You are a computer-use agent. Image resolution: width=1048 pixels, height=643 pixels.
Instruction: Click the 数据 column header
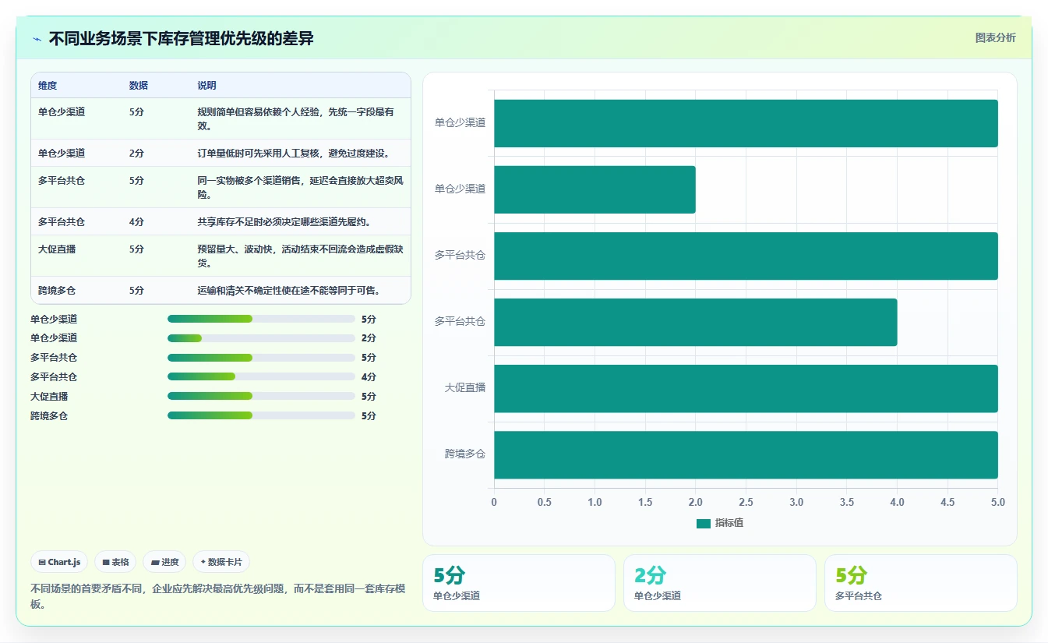pyautogui.click(x=139, y=86)
